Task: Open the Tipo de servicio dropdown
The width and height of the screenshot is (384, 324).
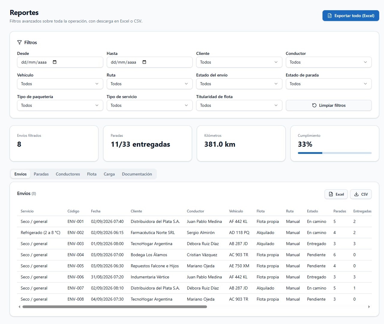Action: 149,105
